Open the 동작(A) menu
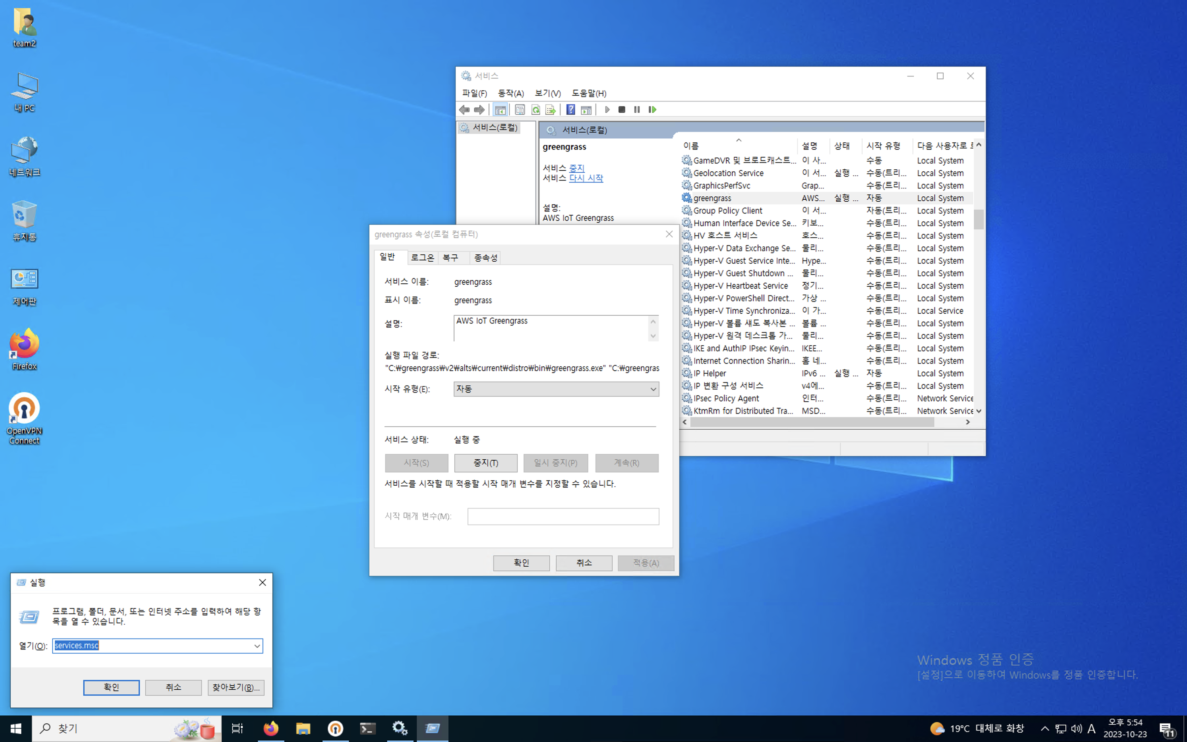Viewport: 1187px width, 742px height. (510, 93)
